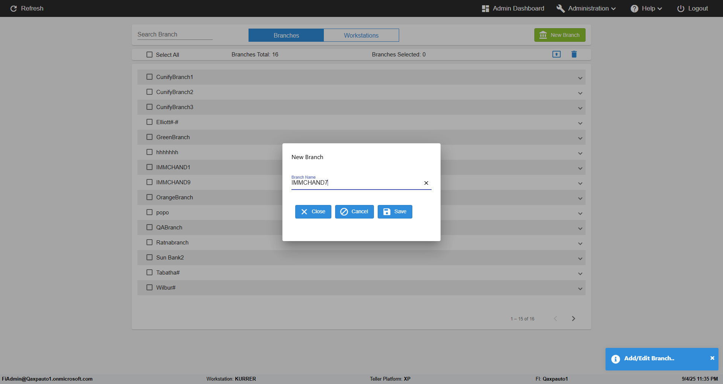Expand the OrangeBranch row
The image size is (723, 384).
point(580,198)
